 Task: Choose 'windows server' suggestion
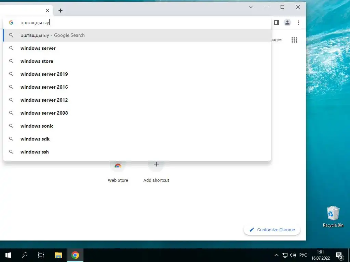pos(137,48)
